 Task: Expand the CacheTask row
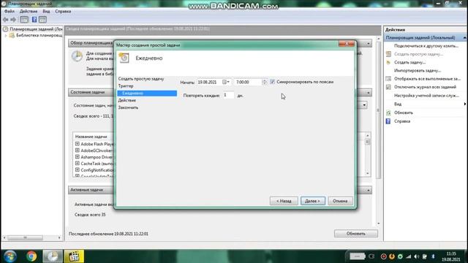[78, 164]
